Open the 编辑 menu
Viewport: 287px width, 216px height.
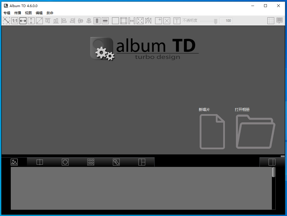[x=39, y=13]
